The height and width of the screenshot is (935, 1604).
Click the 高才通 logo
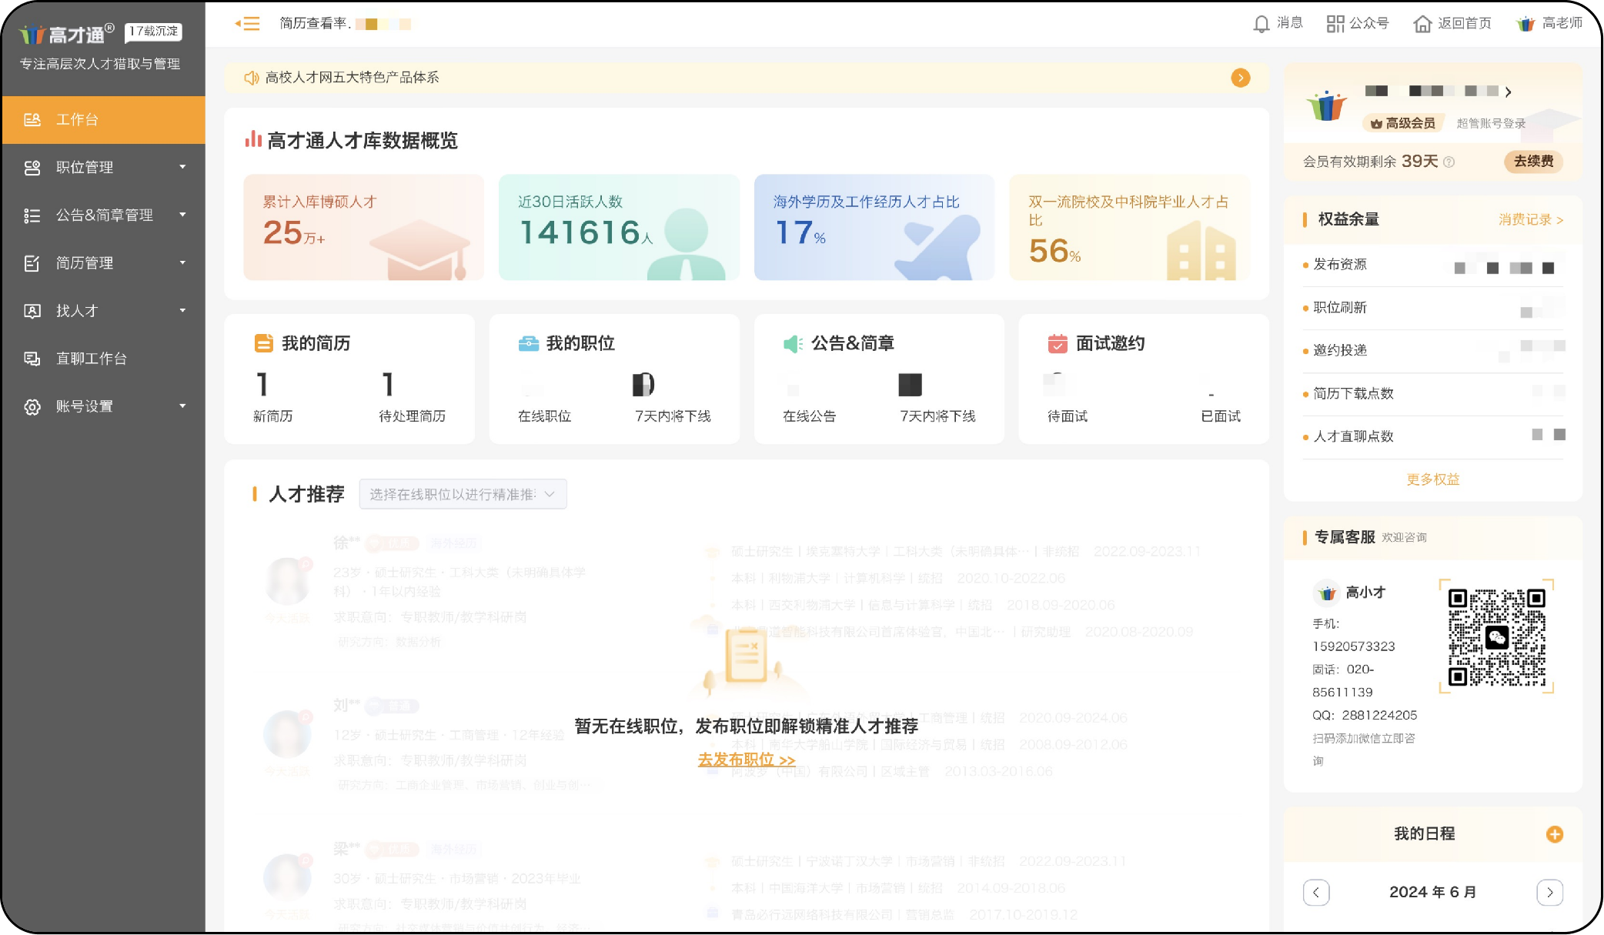coord(67,34)
